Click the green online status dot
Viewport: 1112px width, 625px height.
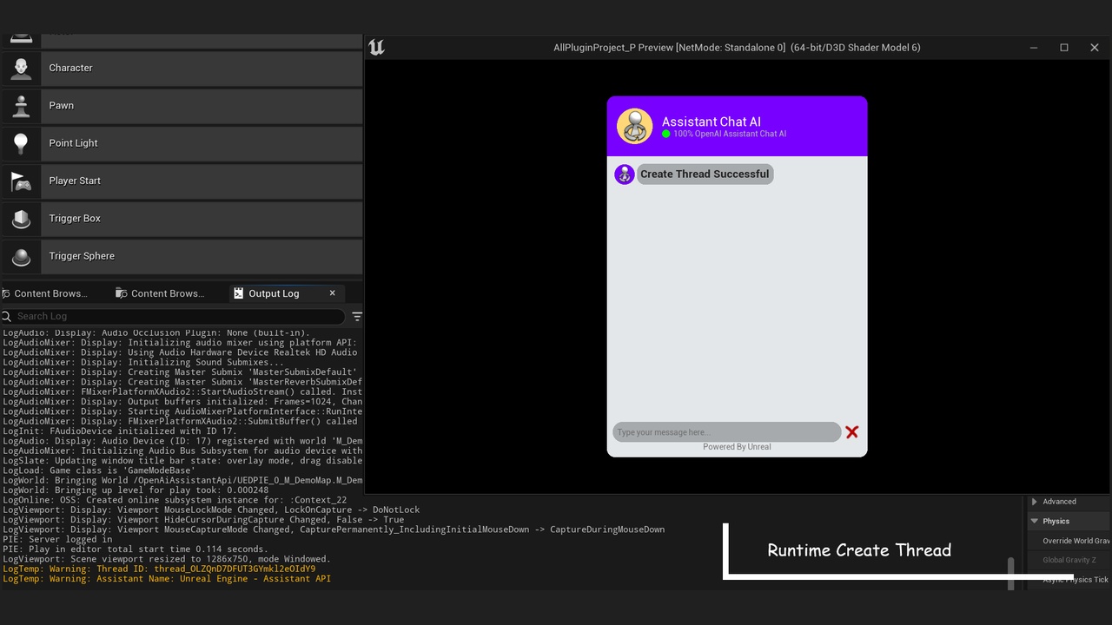[x=666, y=134]
